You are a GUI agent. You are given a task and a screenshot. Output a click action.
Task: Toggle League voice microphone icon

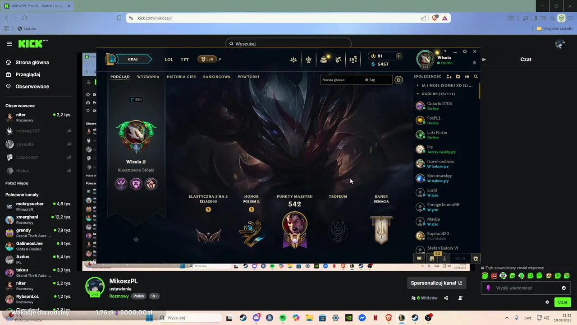(444, 259)
